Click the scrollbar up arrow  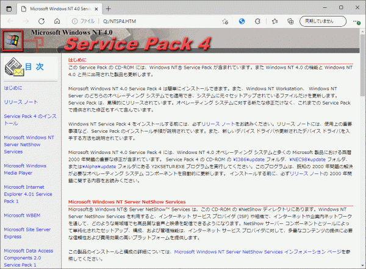(x=362, y=32)
